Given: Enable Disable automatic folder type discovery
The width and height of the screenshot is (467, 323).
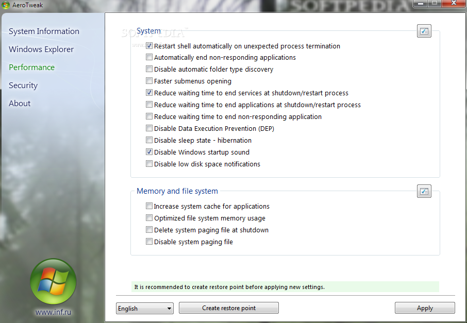Looking at the screenshot, I should click(x=149, y=69).
